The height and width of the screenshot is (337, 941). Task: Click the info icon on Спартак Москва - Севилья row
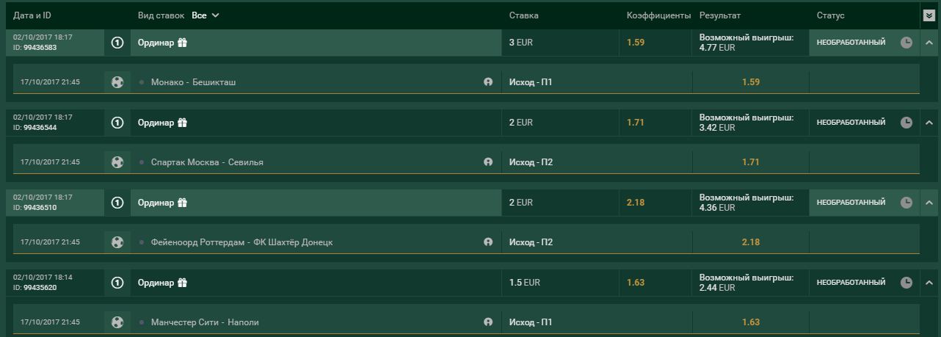488,162
